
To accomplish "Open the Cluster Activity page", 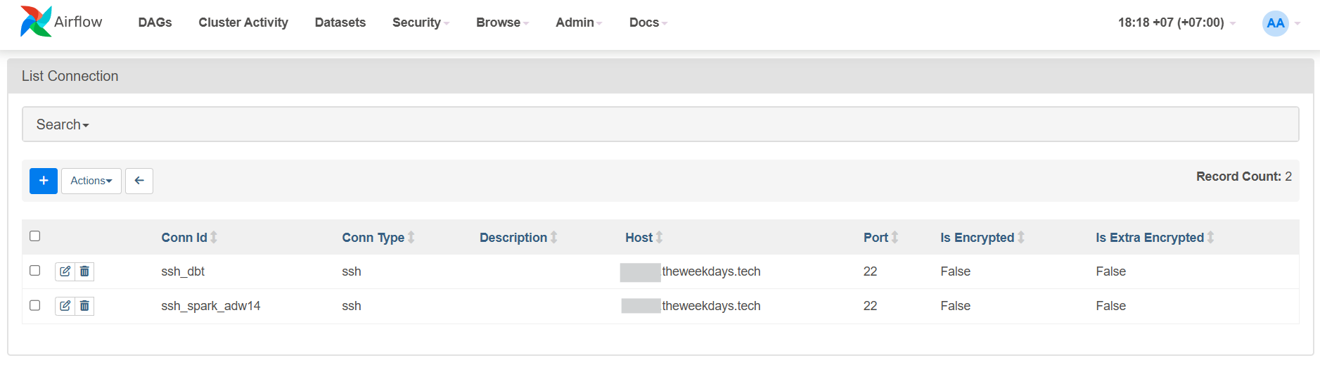I will (x=243, y=23).
